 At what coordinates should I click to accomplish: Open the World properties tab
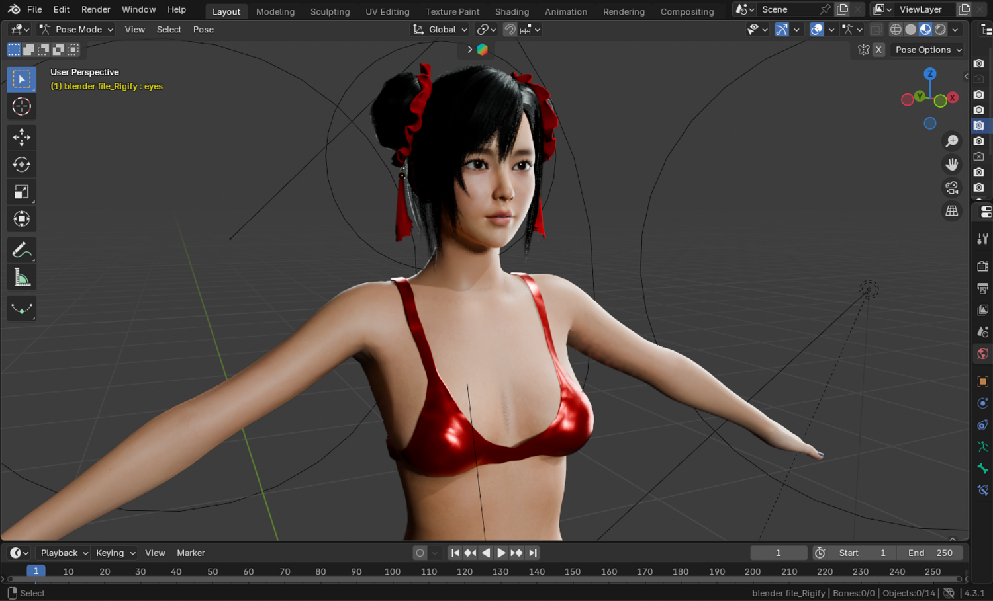coord(983,354)
